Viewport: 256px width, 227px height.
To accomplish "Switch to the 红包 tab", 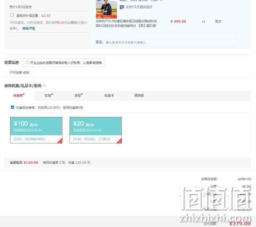I will pyautogui.click(x=49, y=95).
